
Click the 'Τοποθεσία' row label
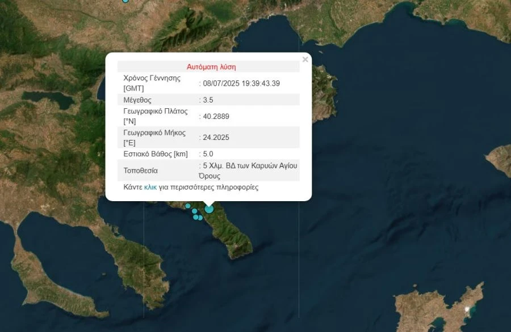click(x=140, y=171)
